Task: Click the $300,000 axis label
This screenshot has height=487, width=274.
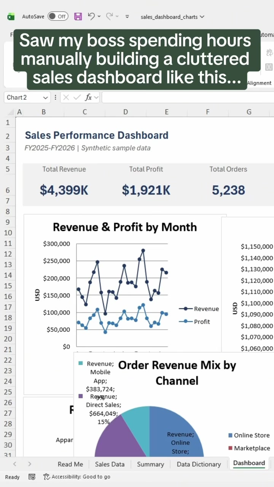Action: [x=57, y=244]
